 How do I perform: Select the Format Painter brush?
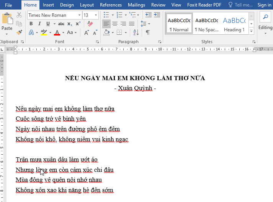coord(19,32)
